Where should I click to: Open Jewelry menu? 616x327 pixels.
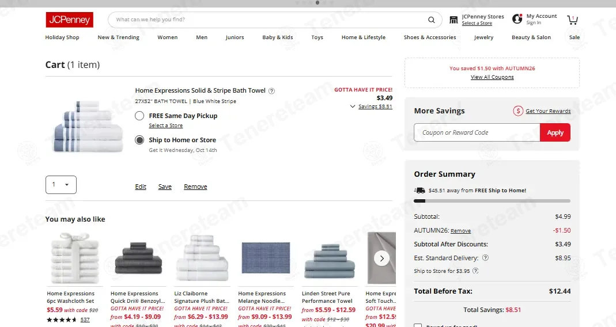(x=483, y=37)
